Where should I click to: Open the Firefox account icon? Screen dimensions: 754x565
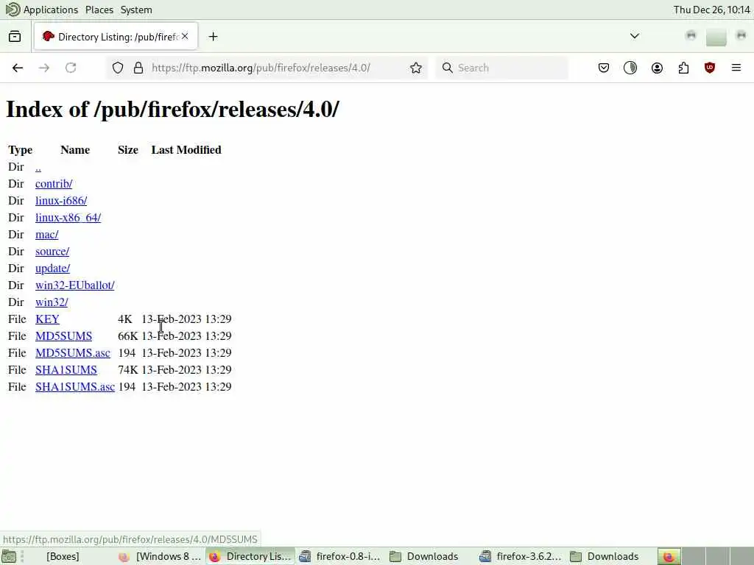click(x=657, y=68)
